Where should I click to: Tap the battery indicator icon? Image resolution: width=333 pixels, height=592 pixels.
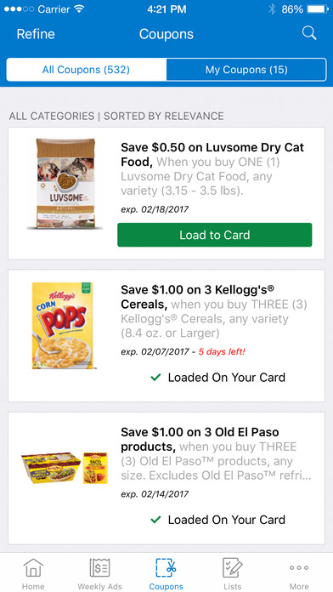click(x=318, y=9)
